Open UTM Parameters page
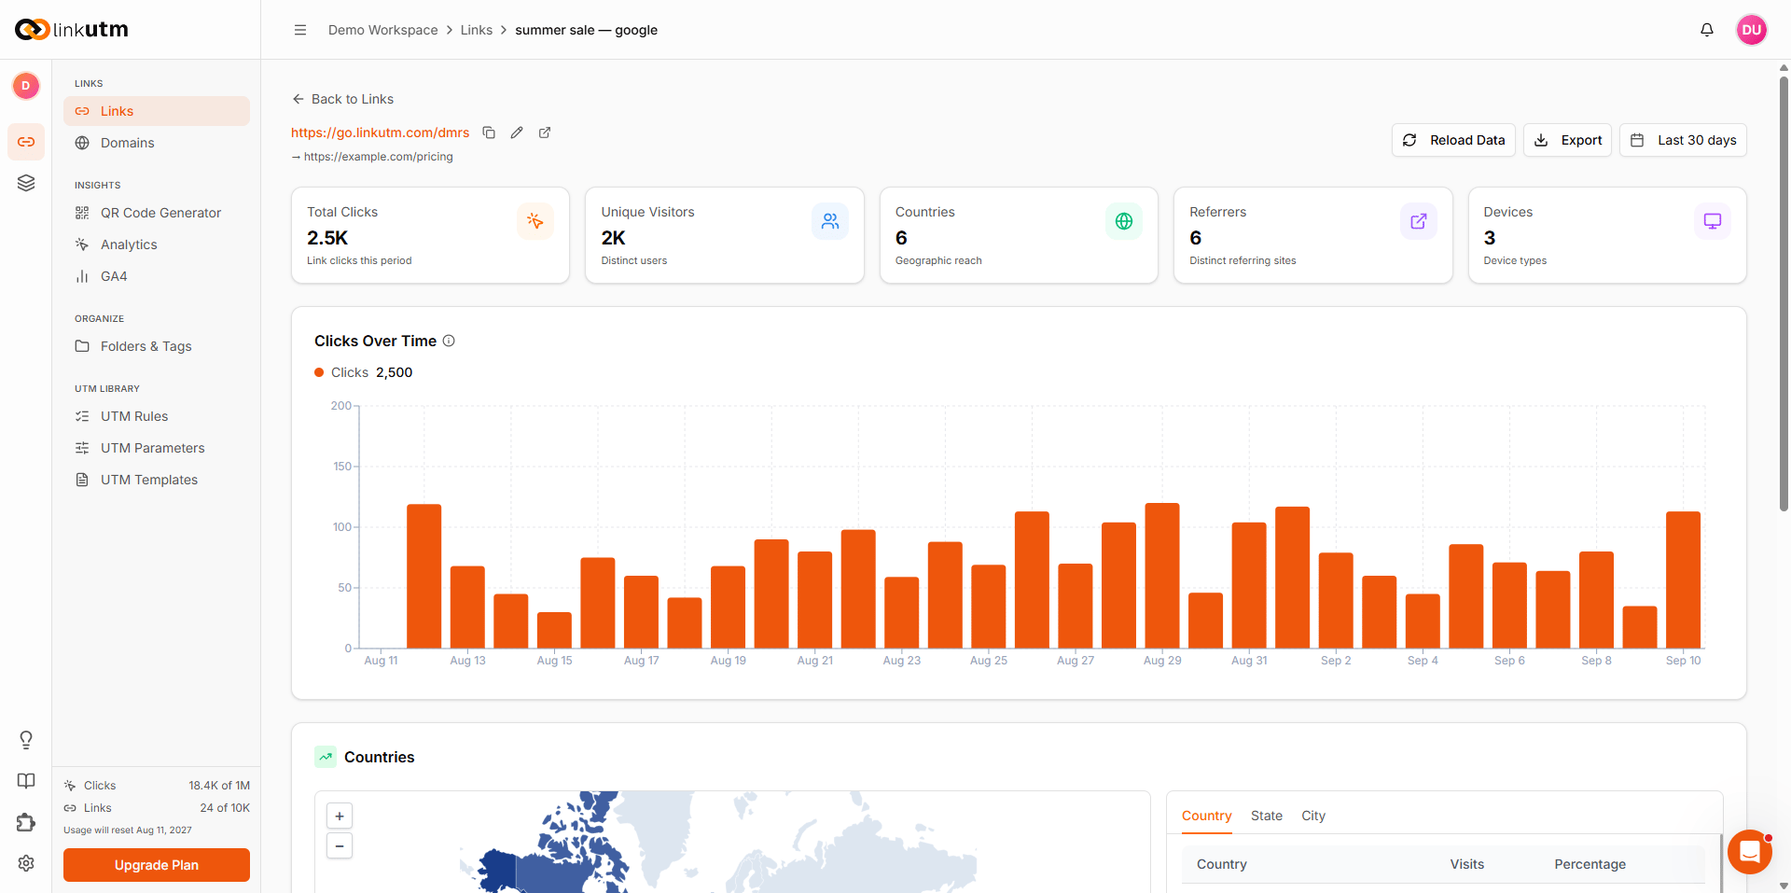The width and height of the screenshot is (1791, 893). (157, 448)
